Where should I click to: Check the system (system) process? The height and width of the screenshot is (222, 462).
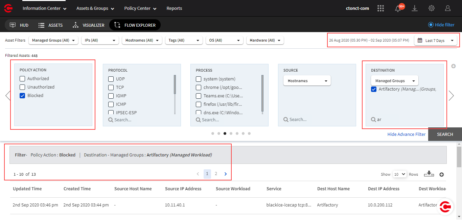pyautogui.click(x=199, y=79)
